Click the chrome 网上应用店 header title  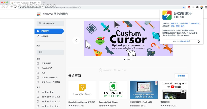[x=55, y=14]
